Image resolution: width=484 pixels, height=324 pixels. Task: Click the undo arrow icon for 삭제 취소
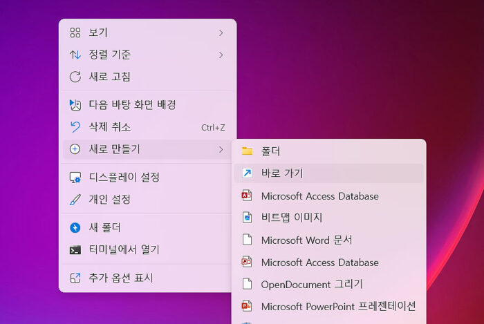(x=75, y=126)
